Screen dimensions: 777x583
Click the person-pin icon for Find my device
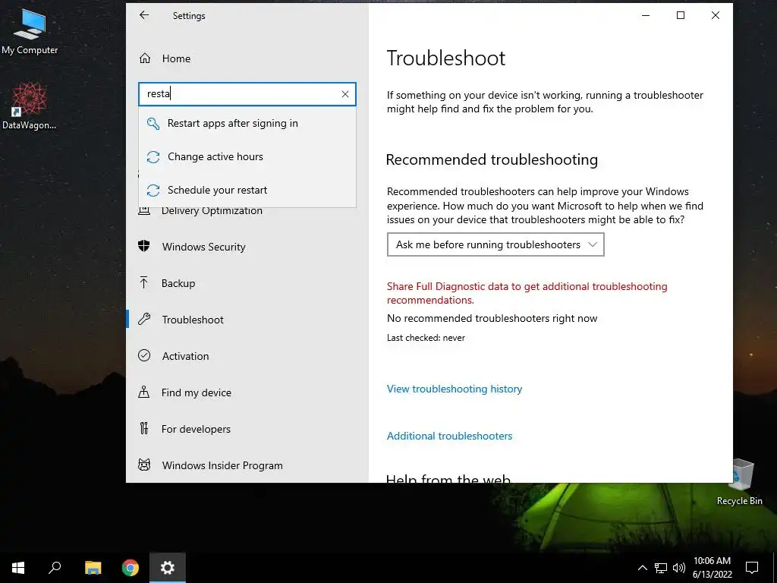(143, 392)
